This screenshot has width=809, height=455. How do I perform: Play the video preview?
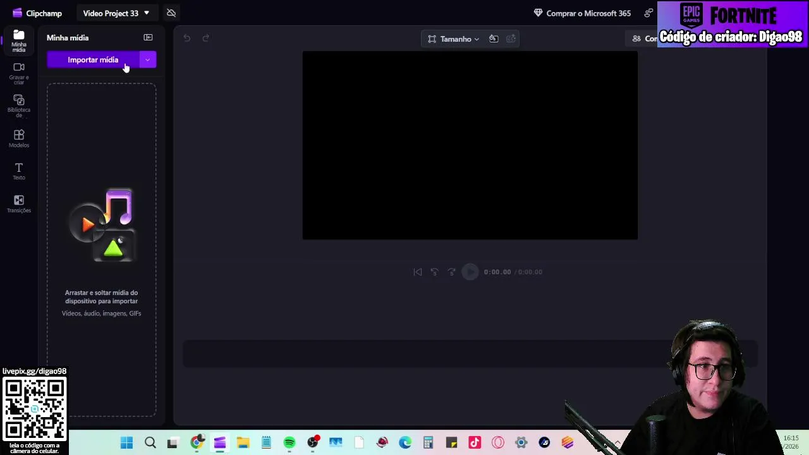click(x=470, y=272)
